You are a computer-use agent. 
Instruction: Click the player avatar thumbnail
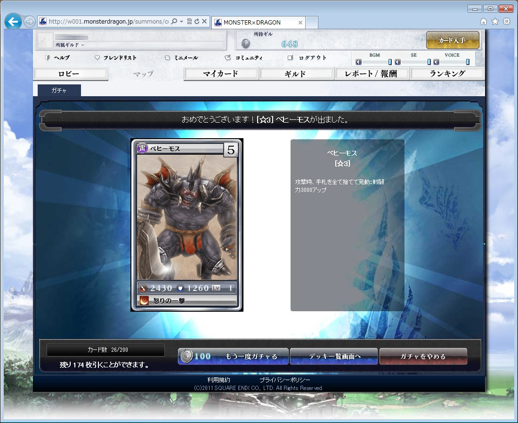45,40
